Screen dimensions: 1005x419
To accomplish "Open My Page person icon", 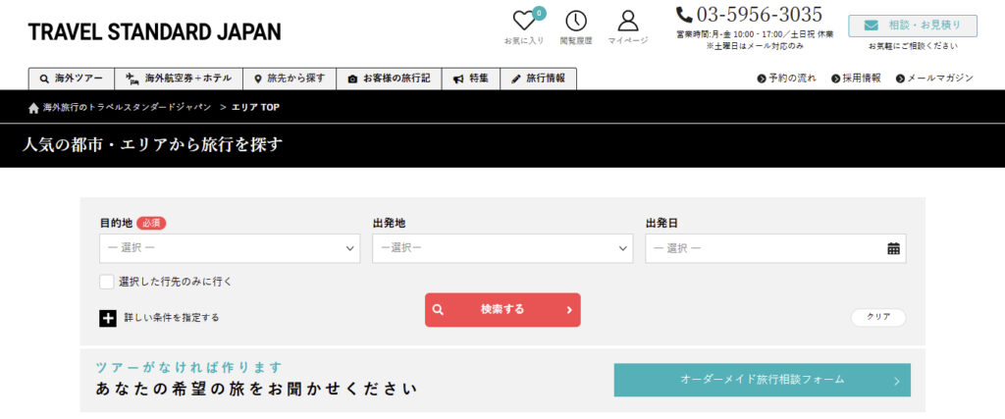I will pos(628,21).
